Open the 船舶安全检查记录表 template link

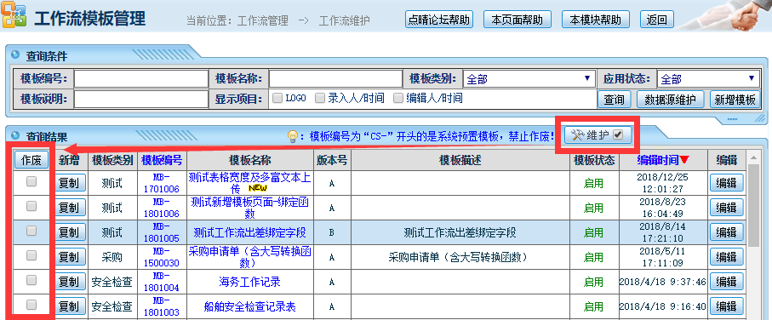pos(249,306)
